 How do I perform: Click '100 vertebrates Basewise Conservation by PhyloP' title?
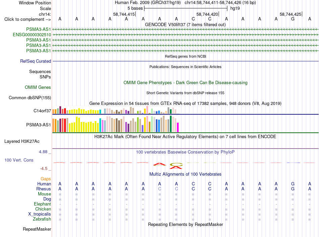[x=185, y=152]
